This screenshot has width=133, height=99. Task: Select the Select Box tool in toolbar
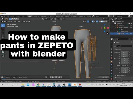[3, 25]
